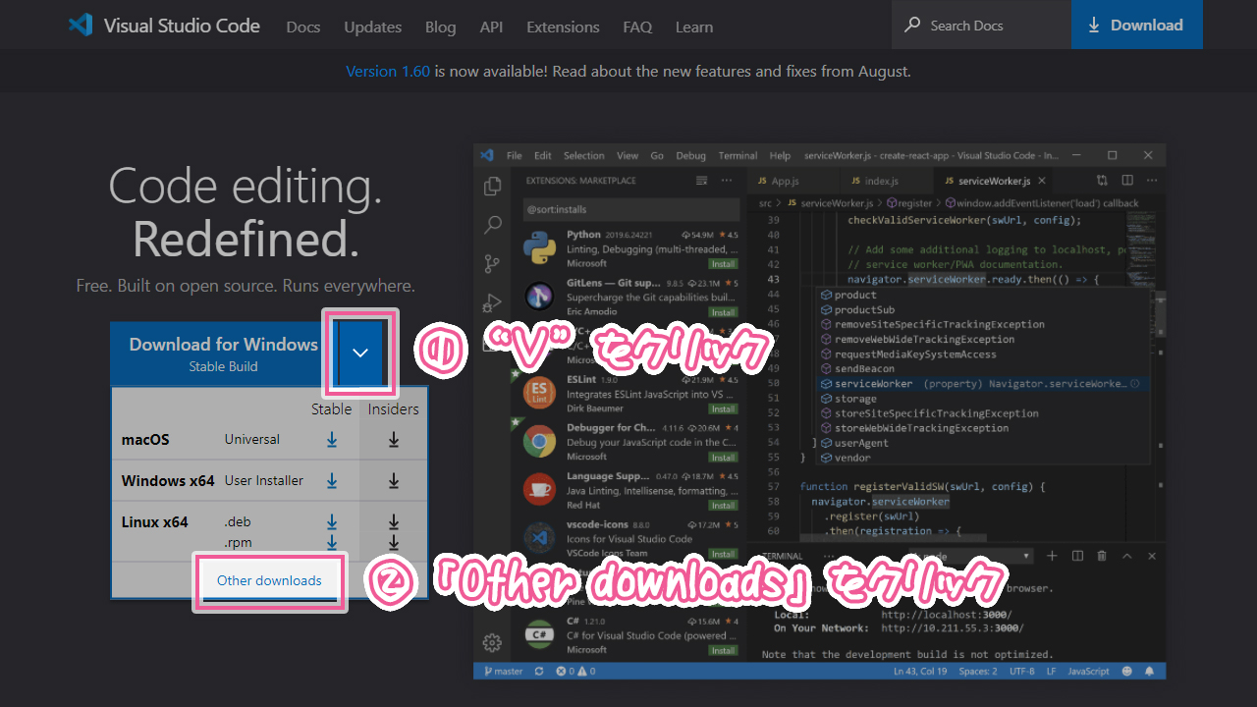1257x707 pixels.
Task: Open Debug icon in editor activity bar
Action: click(x=493, y=302)
